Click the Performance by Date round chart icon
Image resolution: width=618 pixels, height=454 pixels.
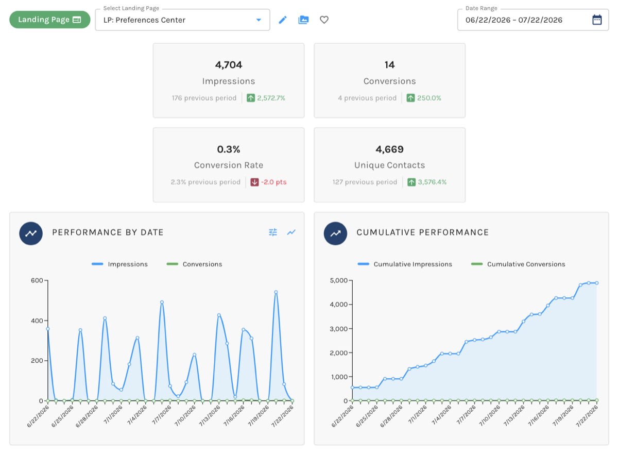tap(31, 233)
